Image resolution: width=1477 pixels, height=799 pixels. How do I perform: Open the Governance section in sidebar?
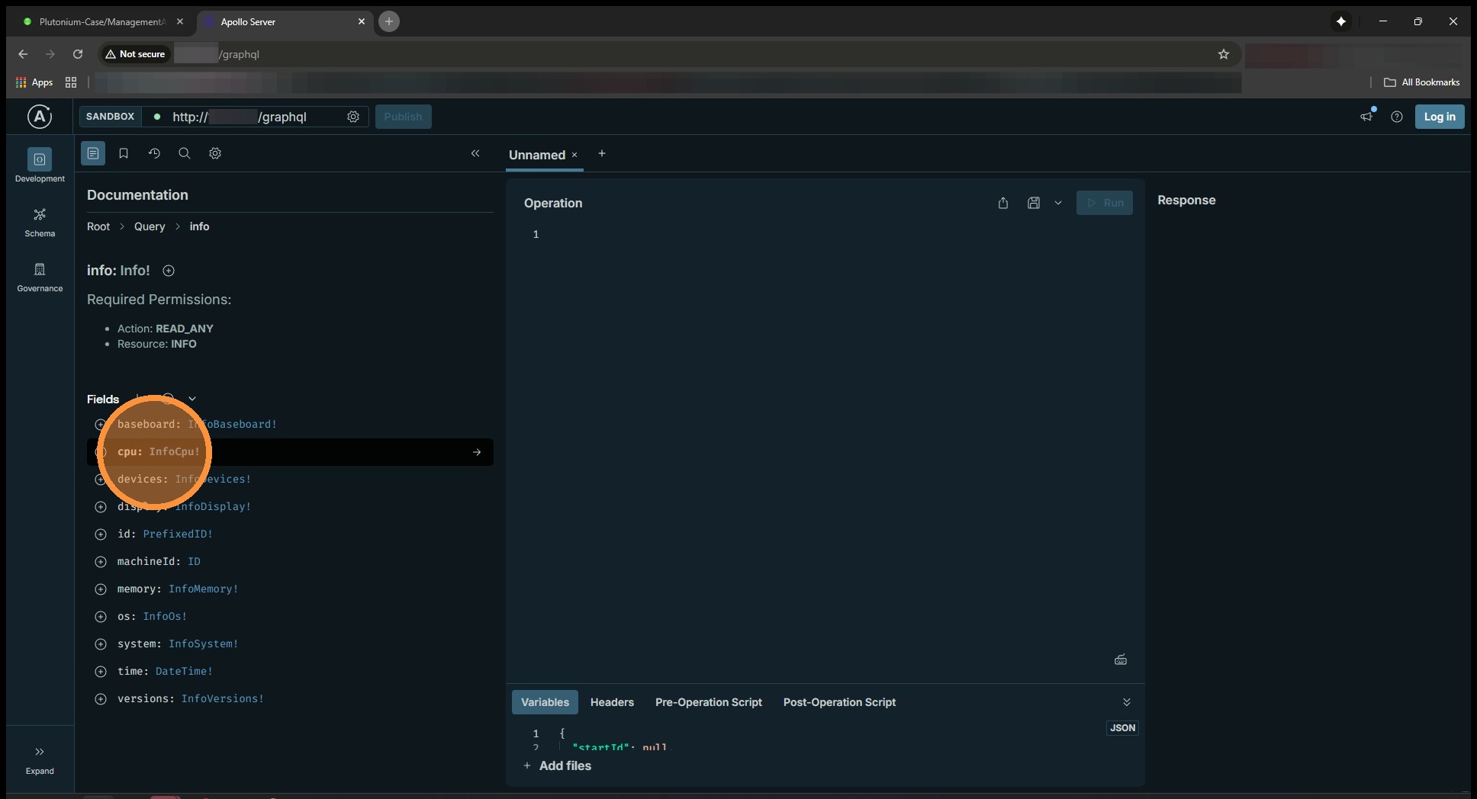click(40, 277)
